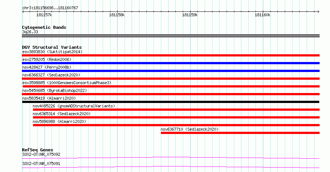Select the nsv5835419 (Almarri2020) label

49,98
